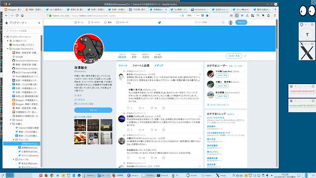Viewport: 316px width, 178px height.
Task: Open Messages in Twitter navigation
Action: click(122, 22)
